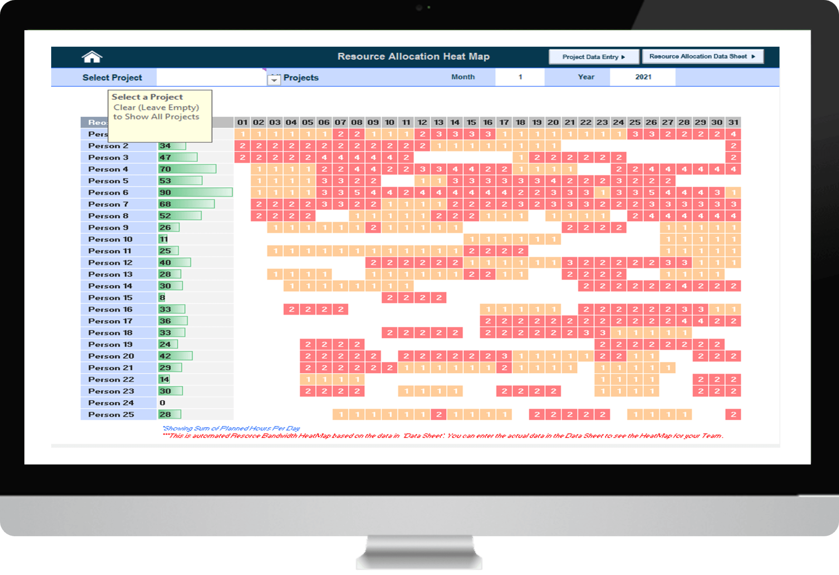Open the Project Data Entry sheet
This screenshot has height=575, width=839.
[594, 57]
